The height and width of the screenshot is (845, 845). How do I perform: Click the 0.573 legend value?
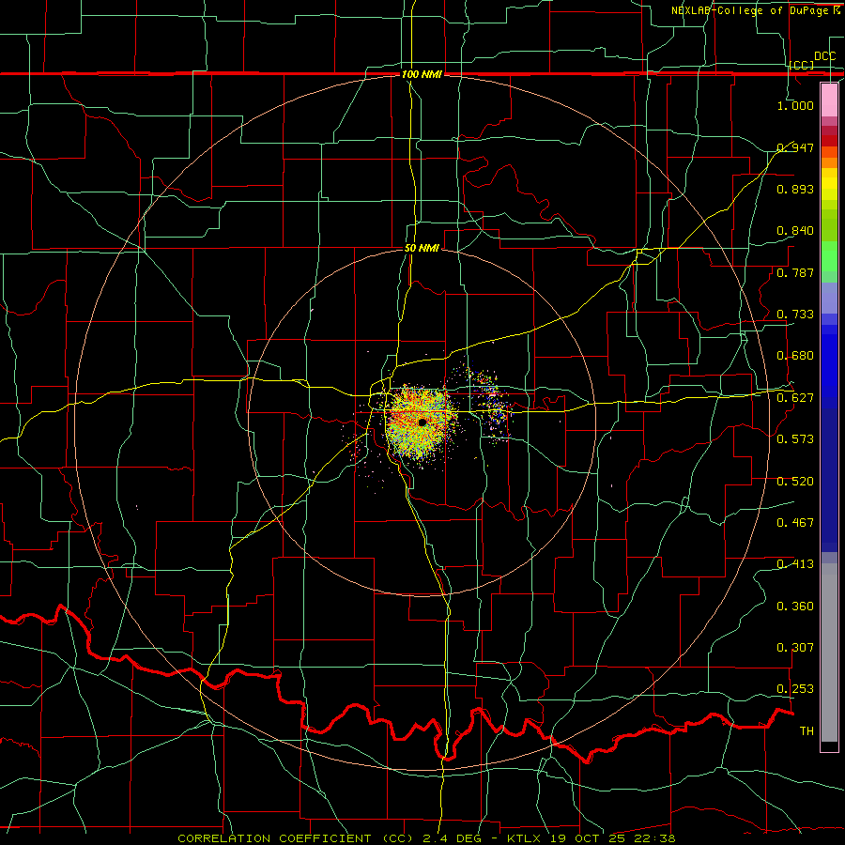point(795,439)
